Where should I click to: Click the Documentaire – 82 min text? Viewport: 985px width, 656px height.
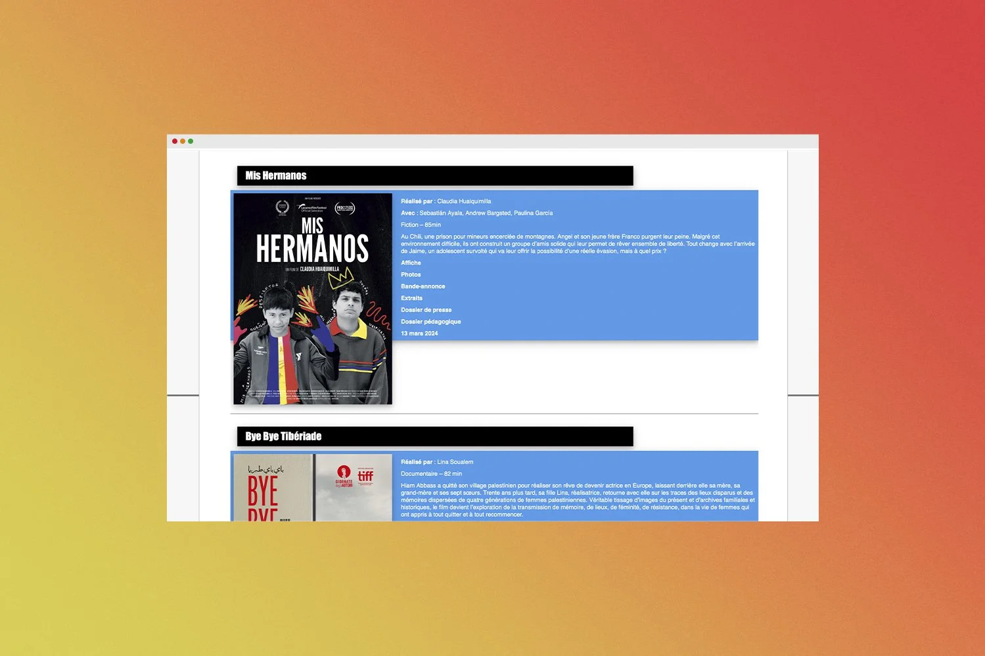(x=431, y=473)
